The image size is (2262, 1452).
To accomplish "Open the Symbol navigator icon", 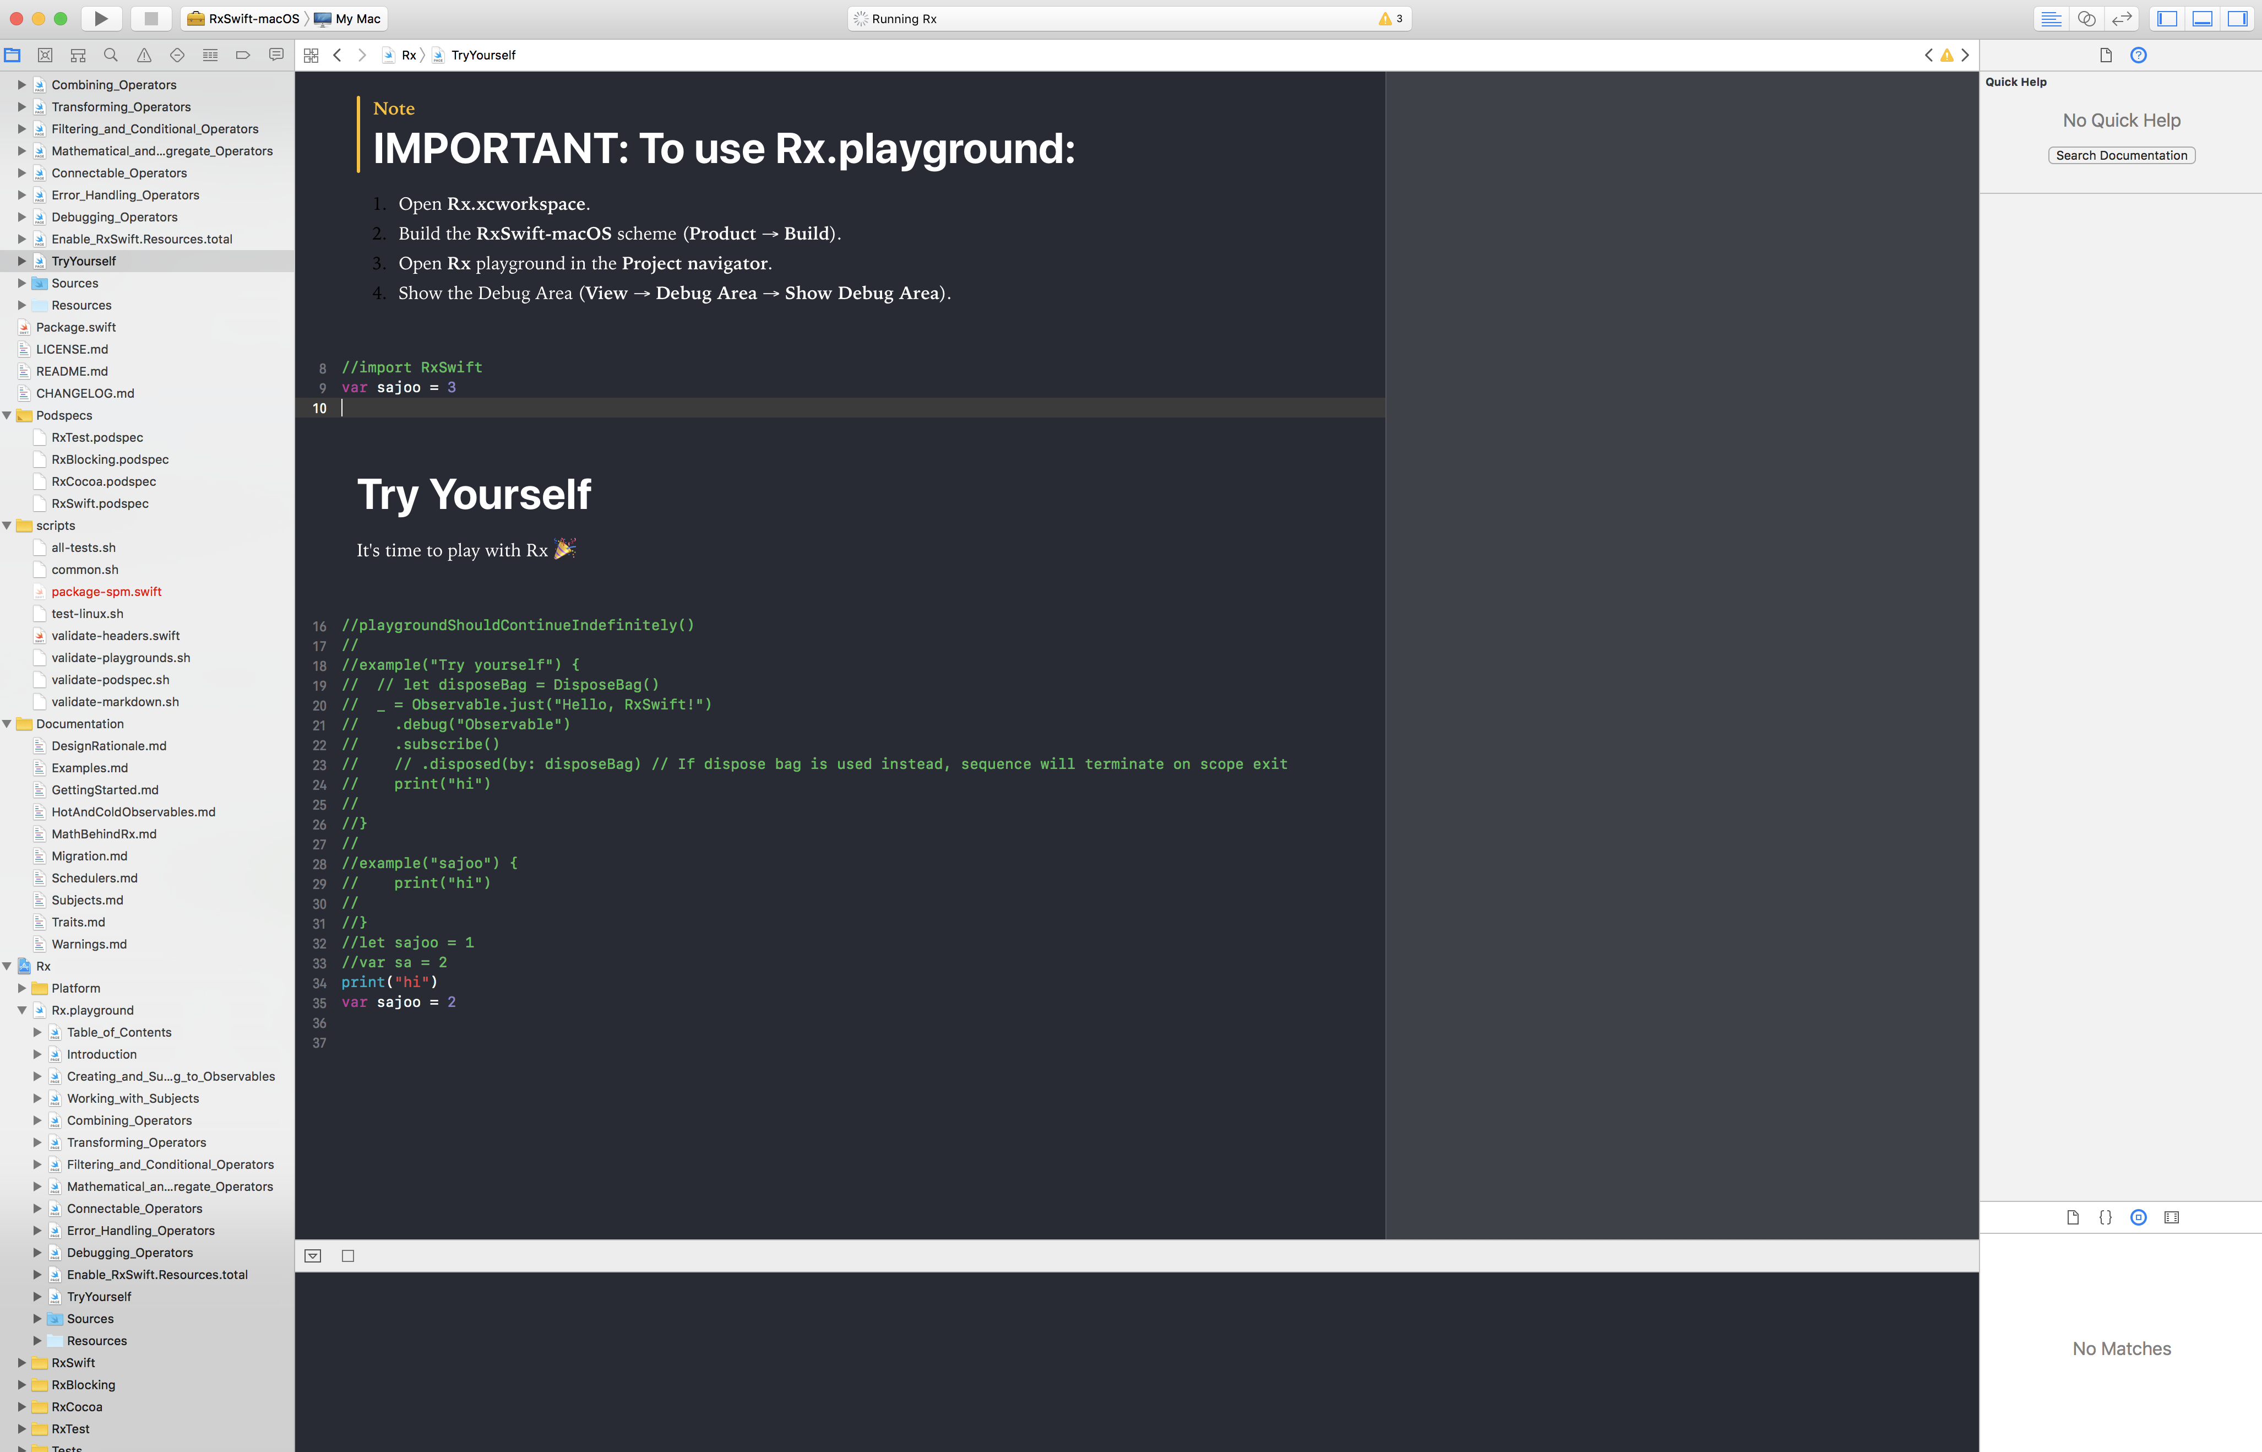I will 78,55.
